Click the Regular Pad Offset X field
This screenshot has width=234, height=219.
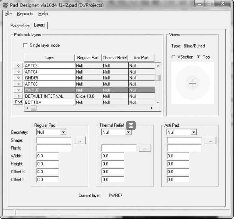tap(48, 172)
